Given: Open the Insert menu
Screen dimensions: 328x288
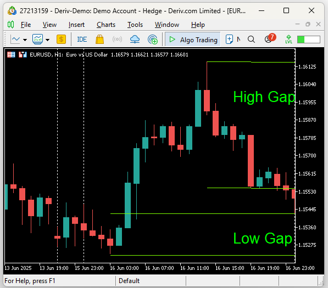Looking at the screenshot, I should point(76,25).
